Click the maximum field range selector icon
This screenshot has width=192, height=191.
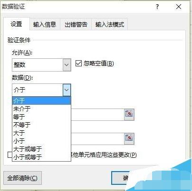click(129, 139)
